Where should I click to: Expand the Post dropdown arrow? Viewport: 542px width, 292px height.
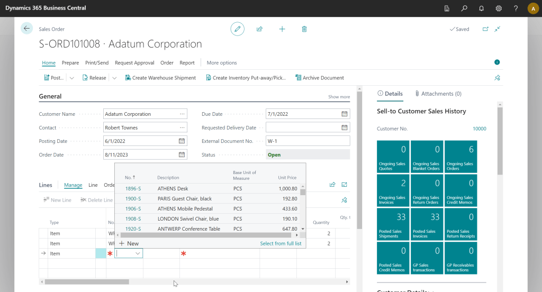point(72,78)
